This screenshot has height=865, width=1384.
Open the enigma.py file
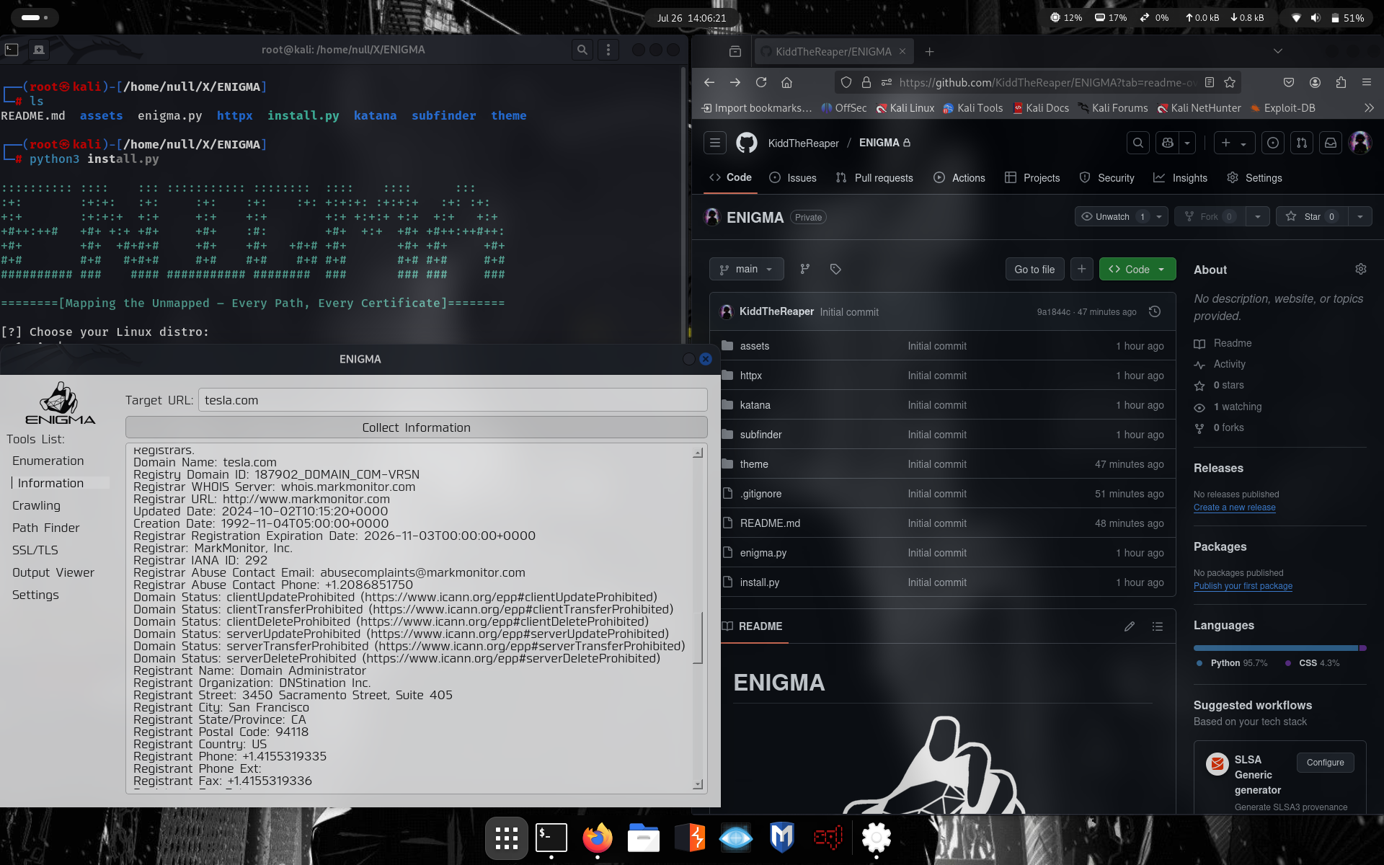click(x=763, y=553)
